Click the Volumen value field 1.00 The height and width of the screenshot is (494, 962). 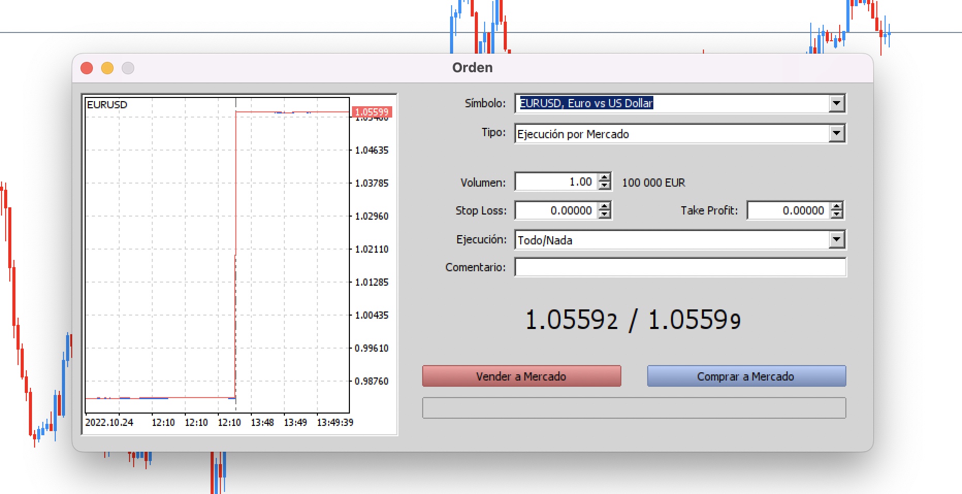point(556,182)
